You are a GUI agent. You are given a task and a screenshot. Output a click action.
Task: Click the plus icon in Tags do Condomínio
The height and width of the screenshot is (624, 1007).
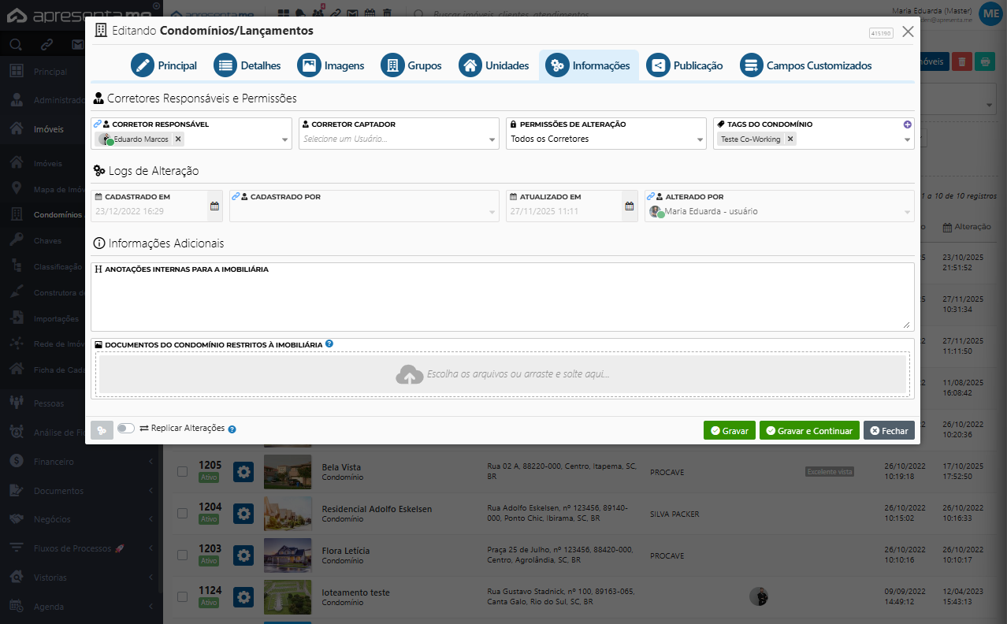pyautogui.click(x=907, y=124)
